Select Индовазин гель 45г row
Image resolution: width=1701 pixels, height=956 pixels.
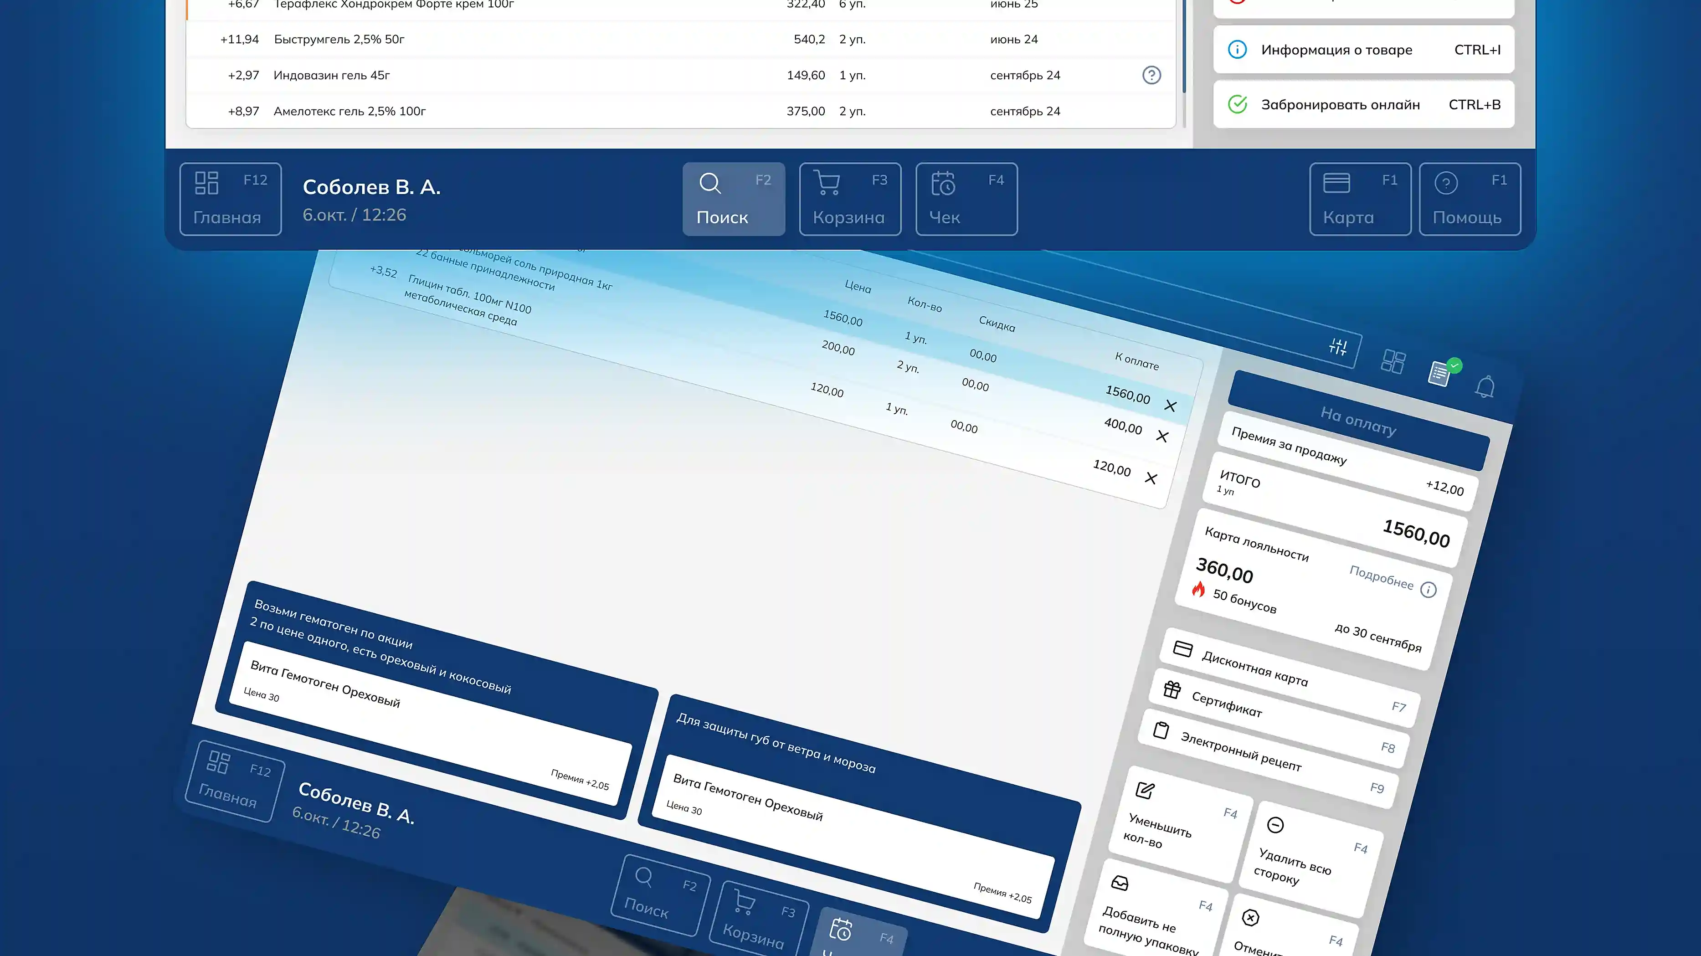[680, 75]
